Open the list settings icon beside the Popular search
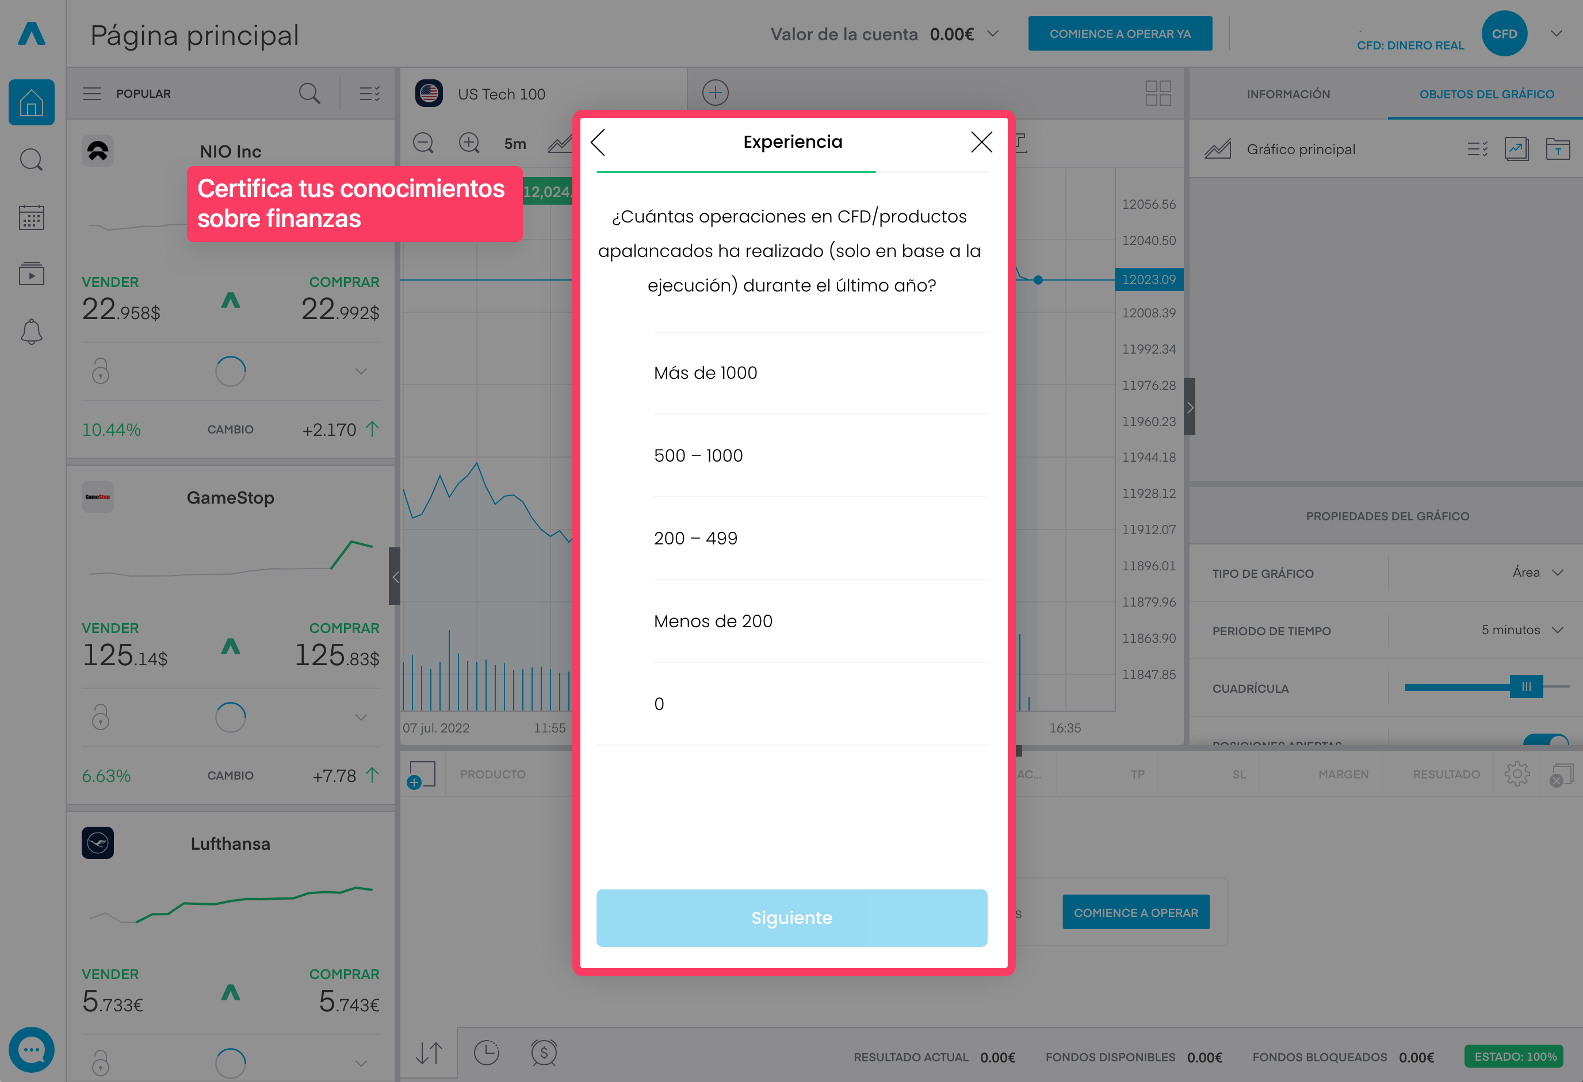This screenshot has height=1082, width=1583. [370, 93]
